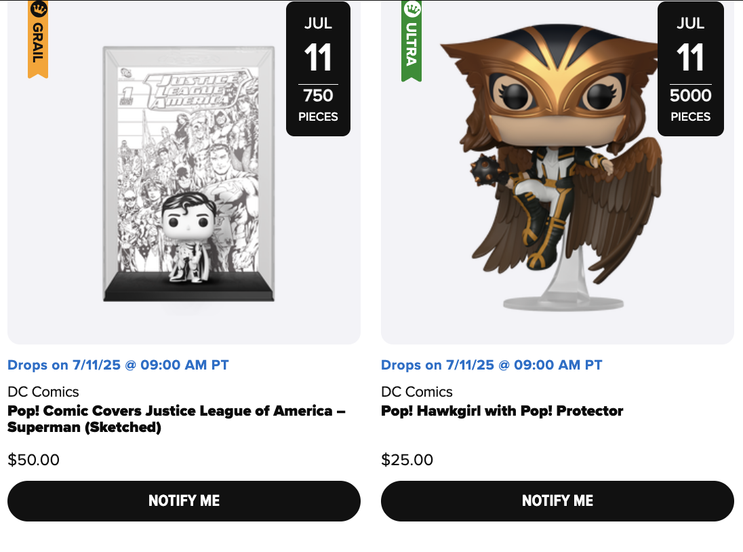Click the crown icon on the ULTRA ribbon

point(411,9)
